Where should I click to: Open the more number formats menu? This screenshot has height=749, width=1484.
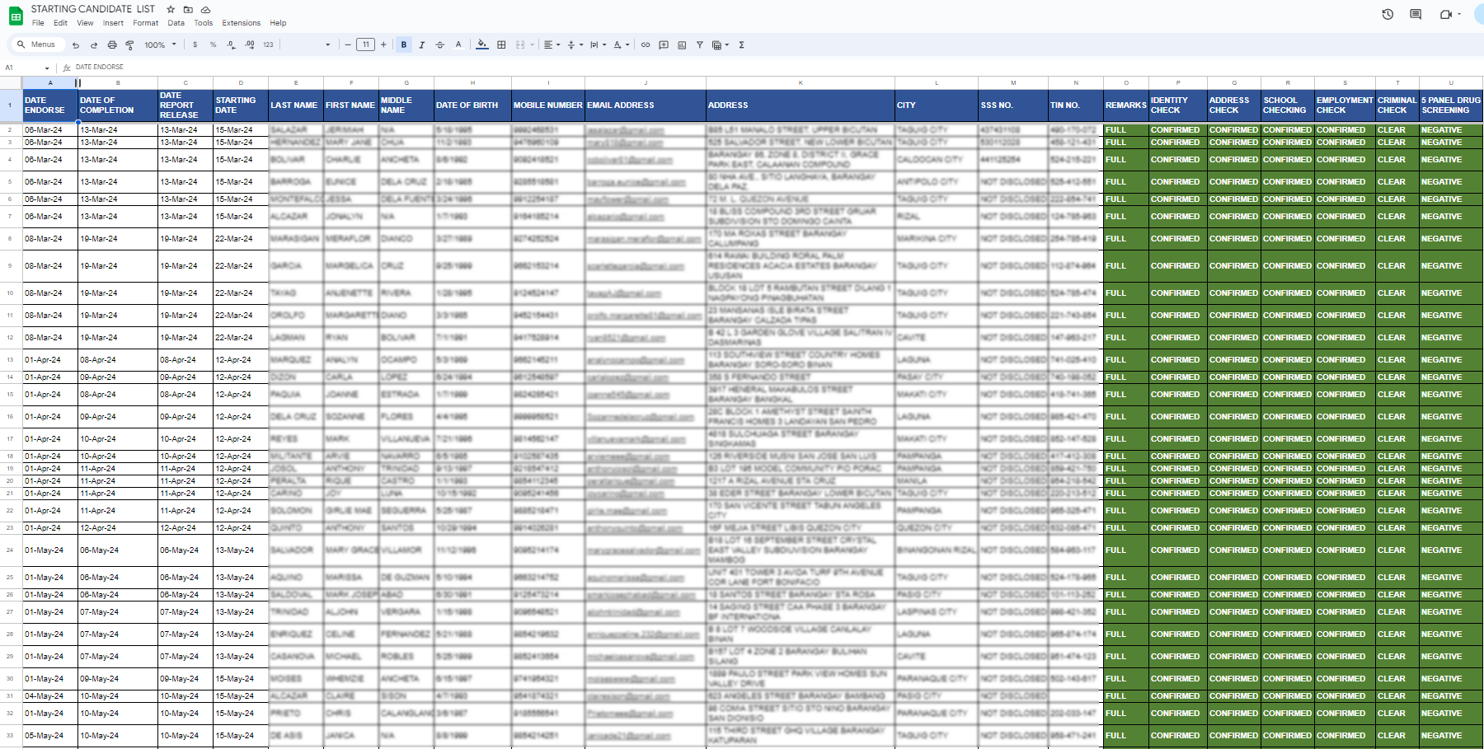(x=268, y=45)
